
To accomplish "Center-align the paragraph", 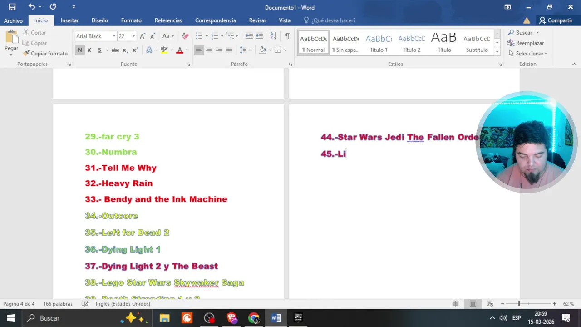I will pos(209,50).
